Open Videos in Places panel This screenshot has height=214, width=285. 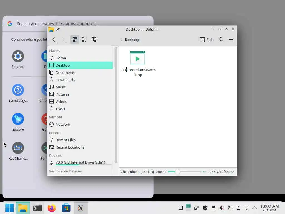[x=80, y=101]
